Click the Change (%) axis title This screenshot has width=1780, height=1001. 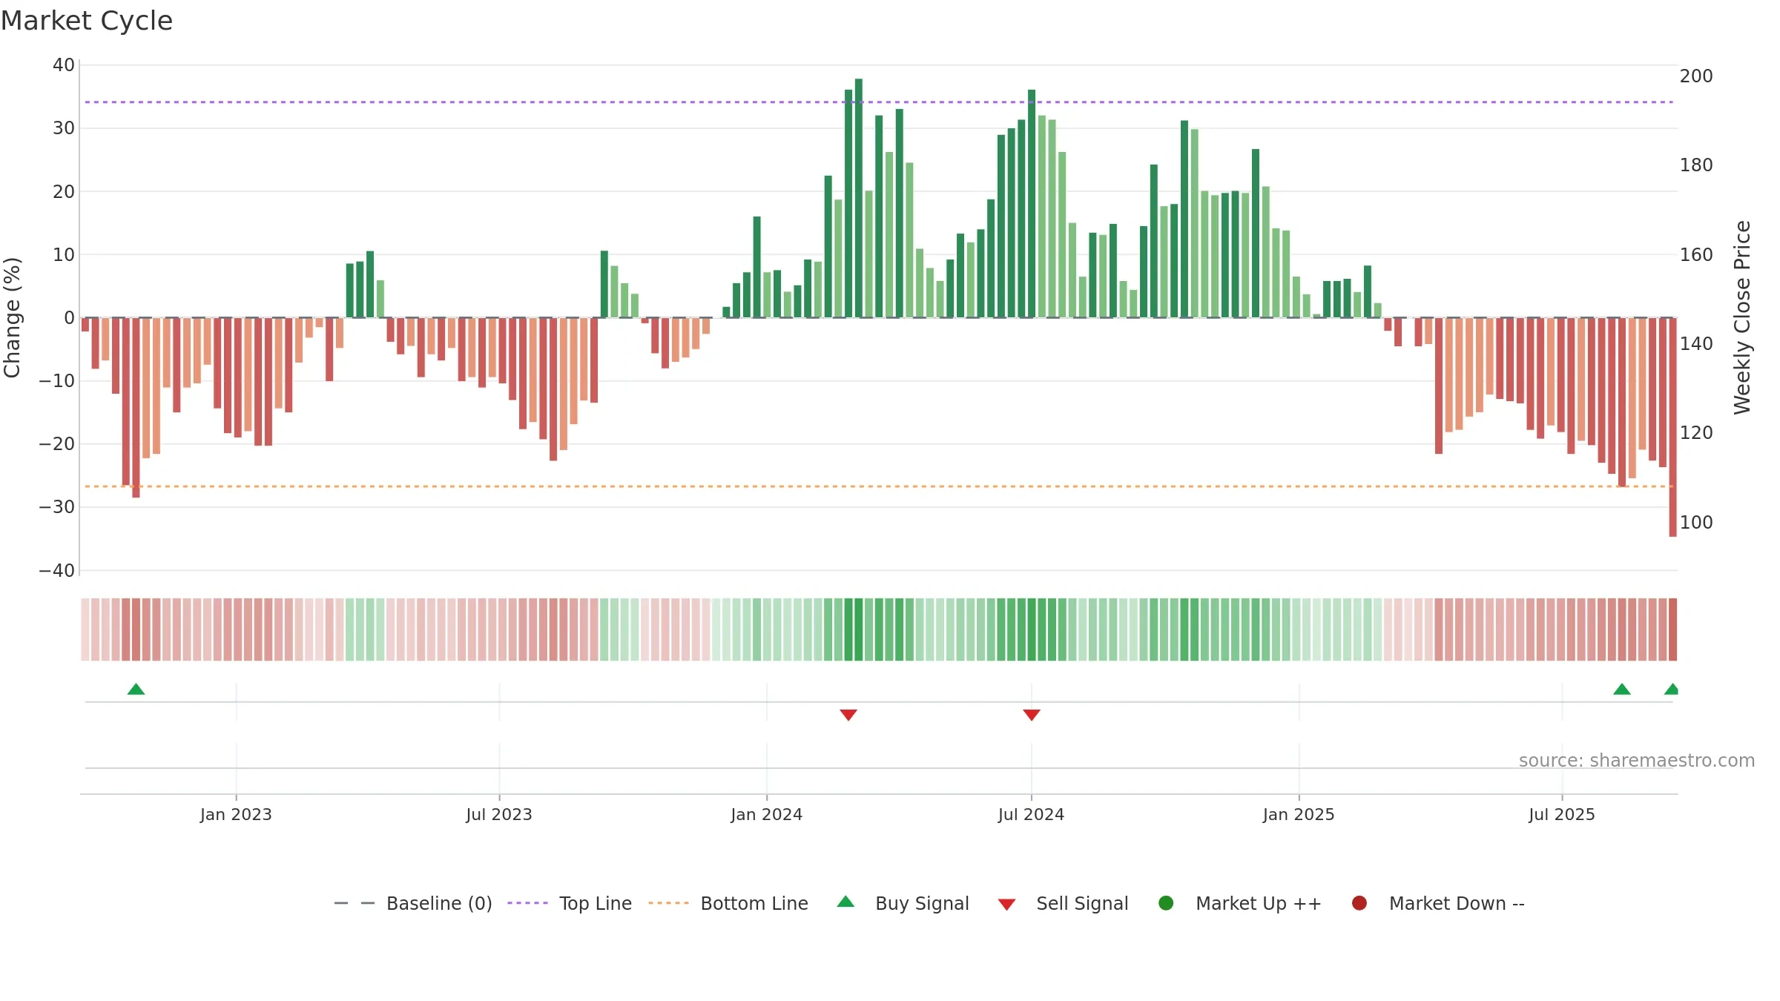click(12, 317)
